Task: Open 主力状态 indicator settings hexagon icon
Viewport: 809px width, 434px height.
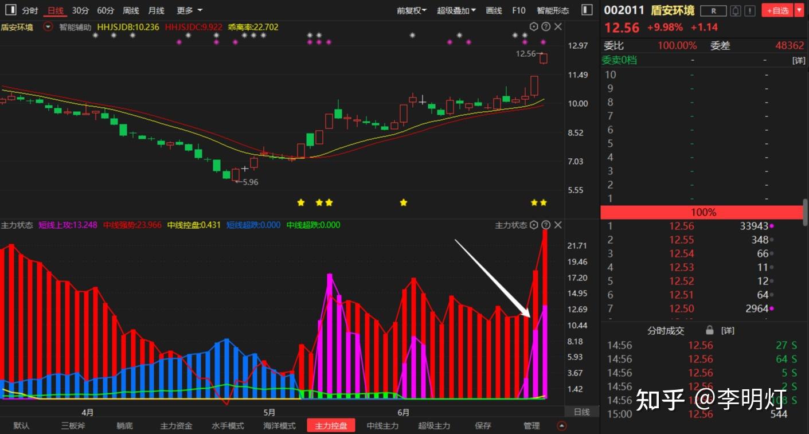Action: click(534, 225)
